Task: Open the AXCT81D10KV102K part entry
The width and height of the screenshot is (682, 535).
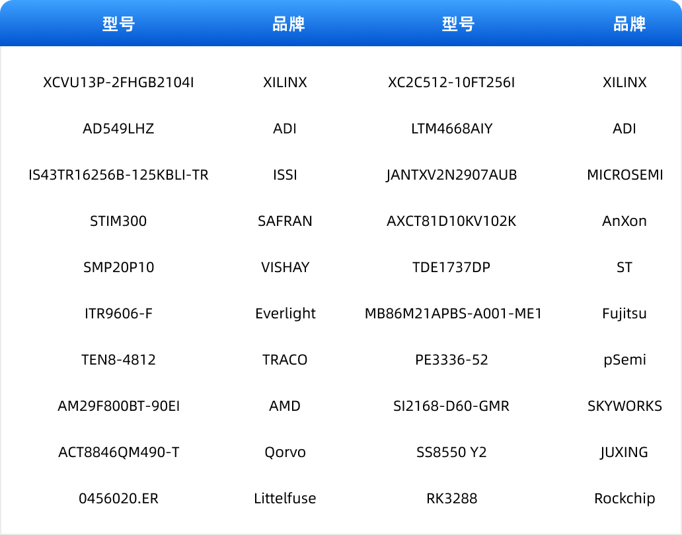Action: pos(451,221)
